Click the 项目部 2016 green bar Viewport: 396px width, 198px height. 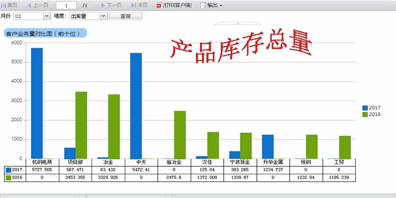[x=81, y=125]
